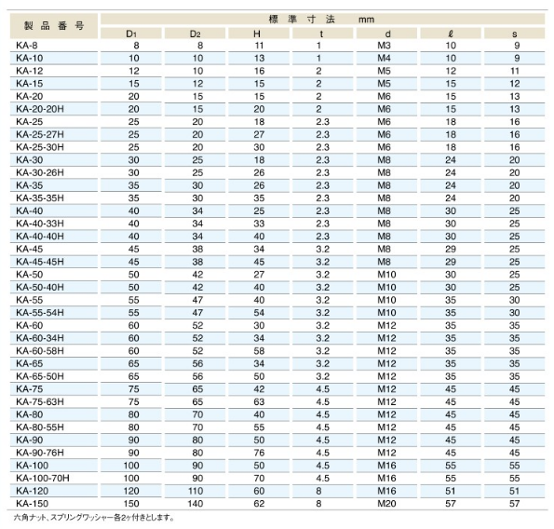Select product number KA-90-76H
Screen dimensions: 554x529
pos(40,453)
